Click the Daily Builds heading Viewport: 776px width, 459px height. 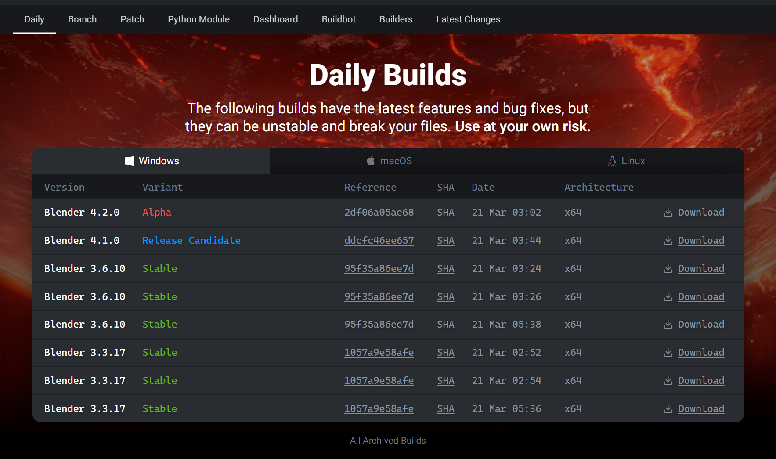(388, 75)
